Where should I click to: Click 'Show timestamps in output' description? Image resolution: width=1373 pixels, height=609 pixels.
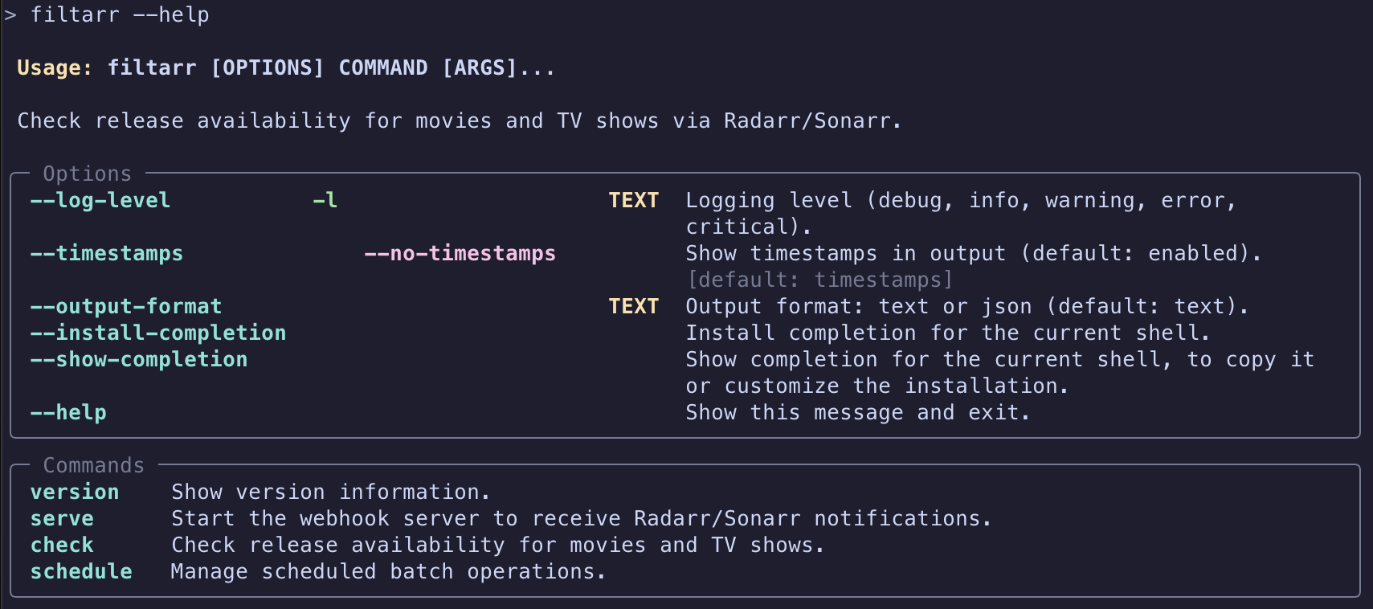[x=974, y=253]
